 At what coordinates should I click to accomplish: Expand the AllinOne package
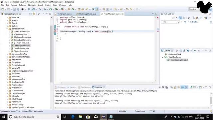coord(7,17)
